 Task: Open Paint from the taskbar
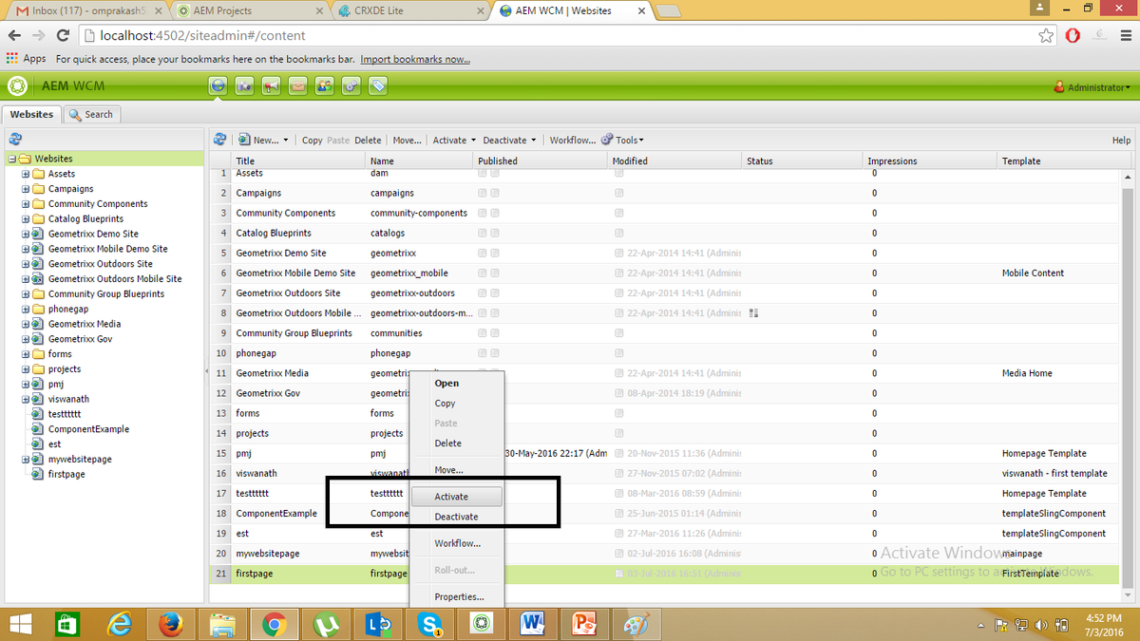pyautogui.click(x=636, y=624)
